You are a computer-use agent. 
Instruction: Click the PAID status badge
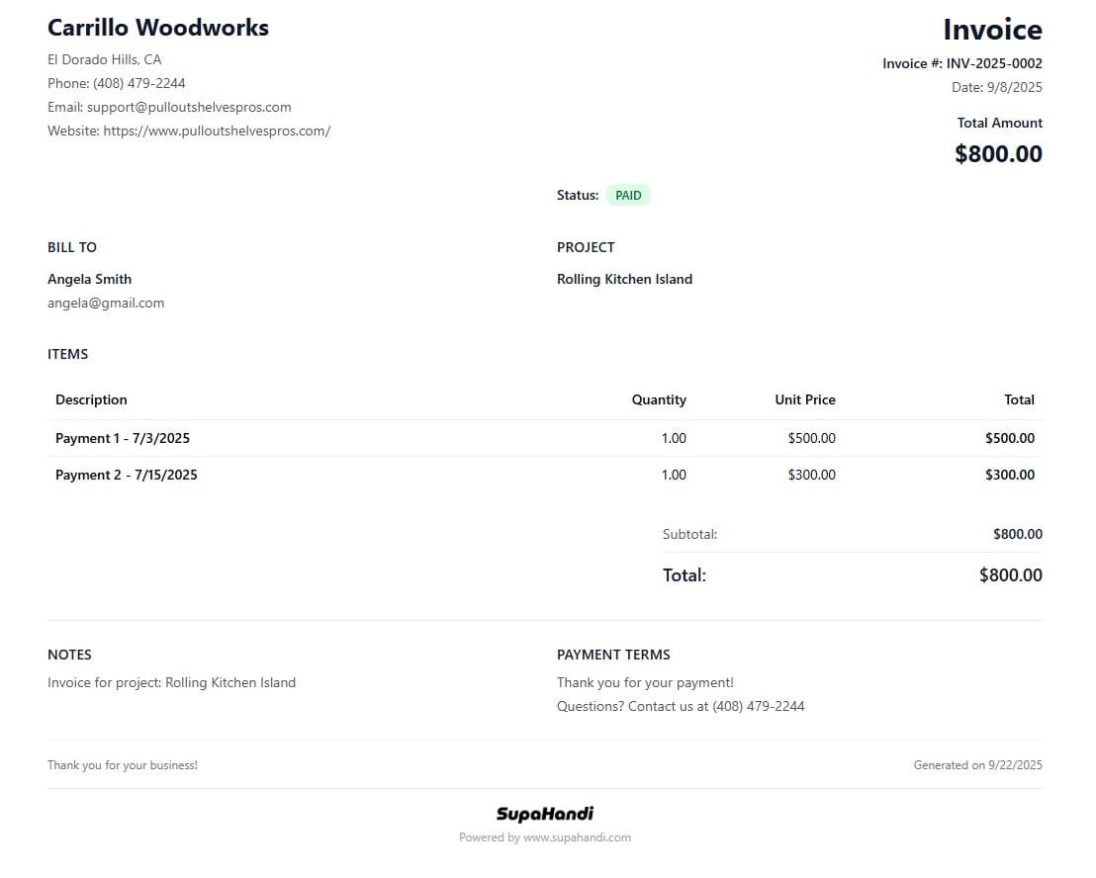(x=628, y=196)
